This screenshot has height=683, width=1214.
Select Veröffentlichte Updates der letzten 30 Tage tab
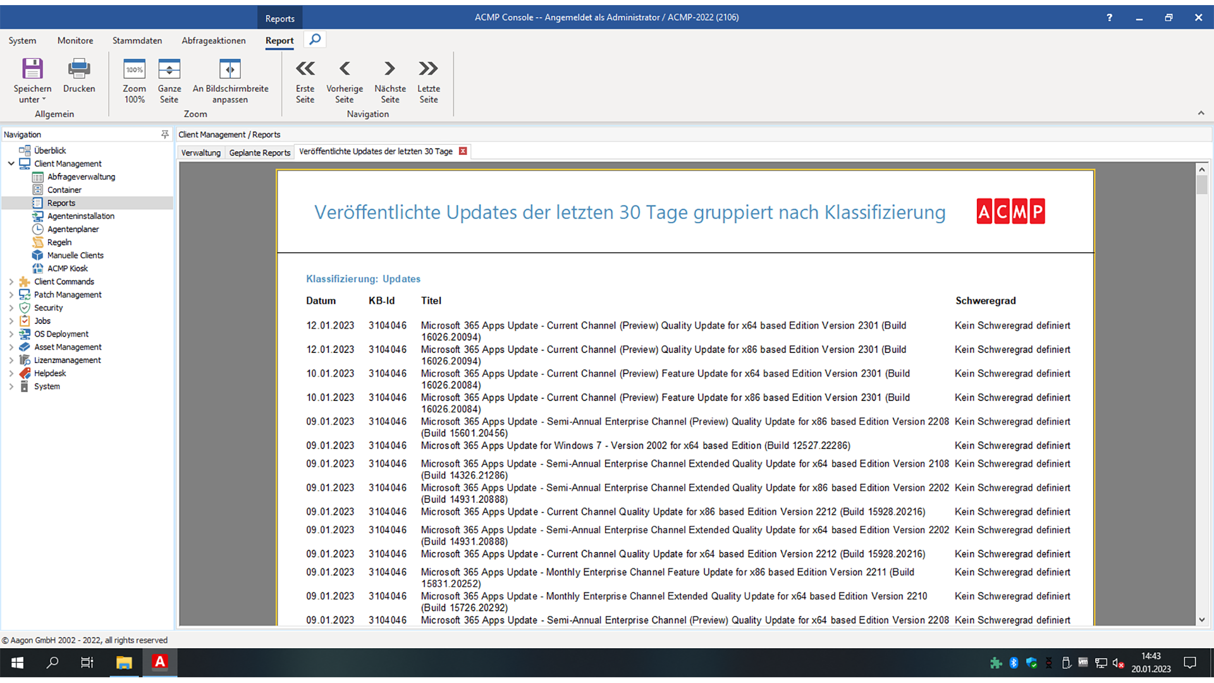[376, 151]
